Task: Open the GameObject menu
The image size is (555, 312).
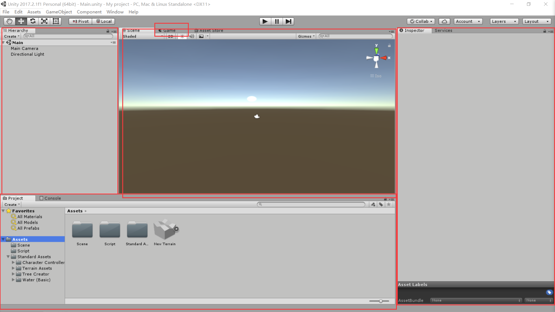Action: point(59,12)
